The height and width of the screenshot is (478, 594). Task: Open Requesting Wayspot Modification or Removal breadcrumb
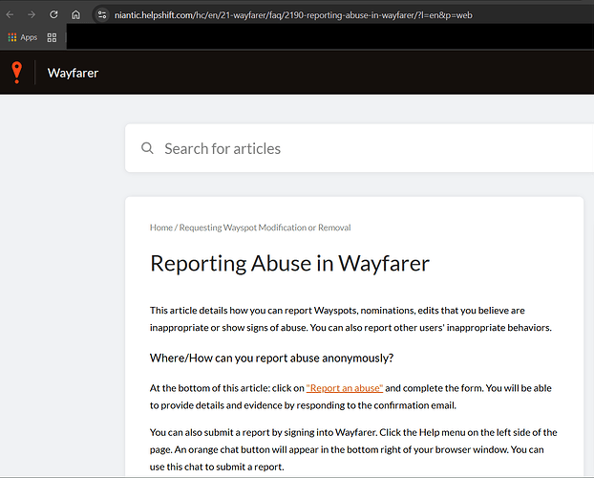point(265,228)
